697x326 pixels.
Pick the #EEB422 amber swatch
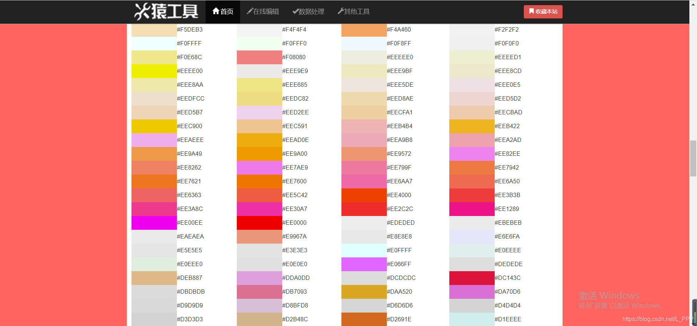pos(472,126)
